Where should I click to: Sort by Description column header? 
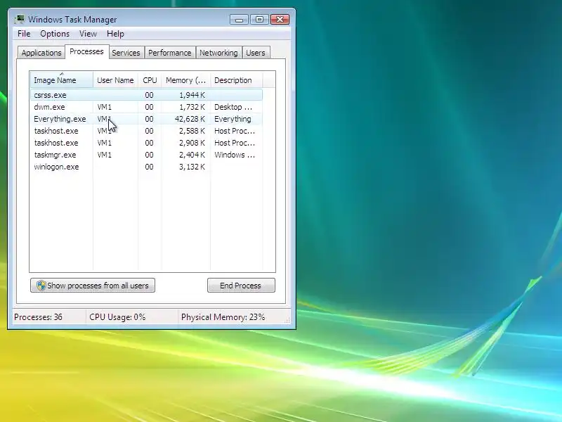[x=237, y=80]
